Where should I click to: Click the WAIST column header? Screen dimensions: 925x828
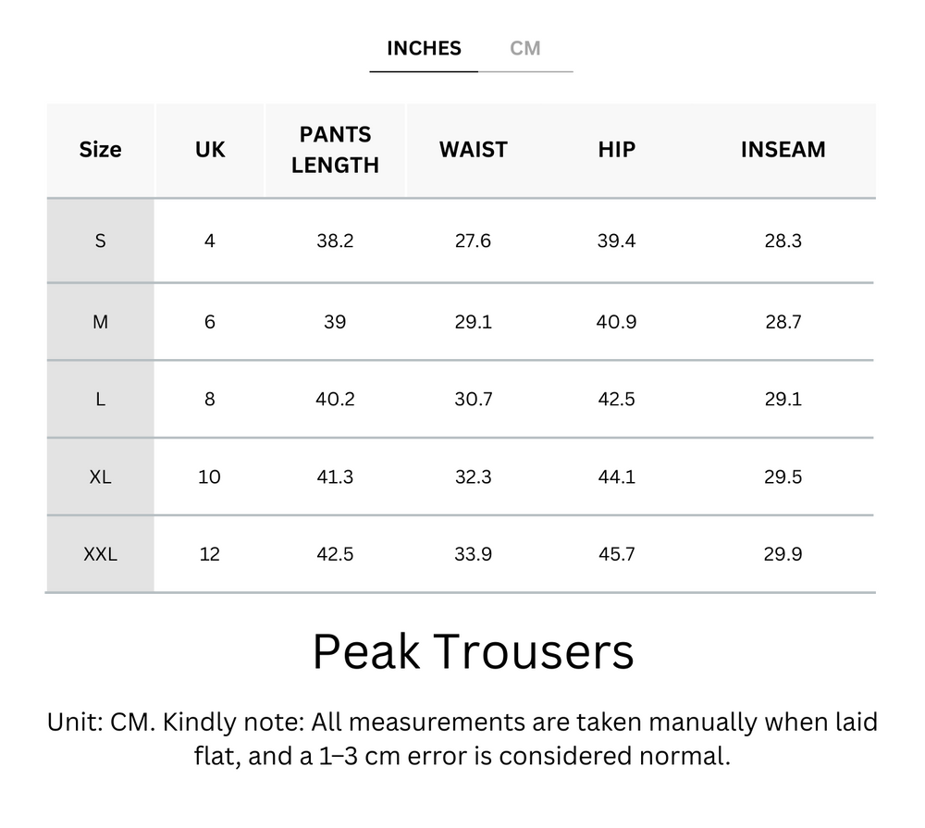pyautogui.click(x=472, y=149)
